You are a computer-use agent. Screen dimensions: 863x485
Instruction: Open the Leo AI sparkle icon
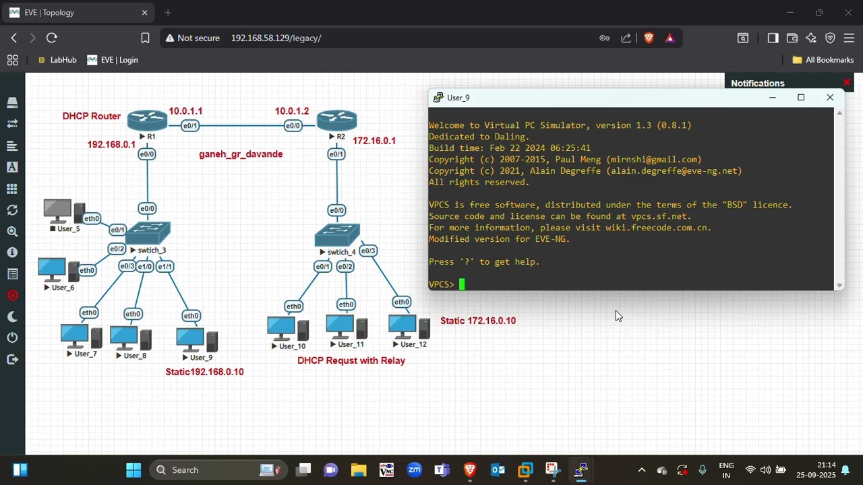pos(811,38)
